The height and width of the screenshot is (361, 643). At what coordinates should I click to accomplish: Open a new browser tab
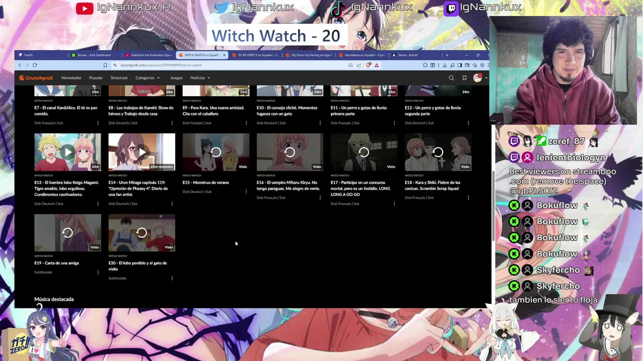[447, 55]
